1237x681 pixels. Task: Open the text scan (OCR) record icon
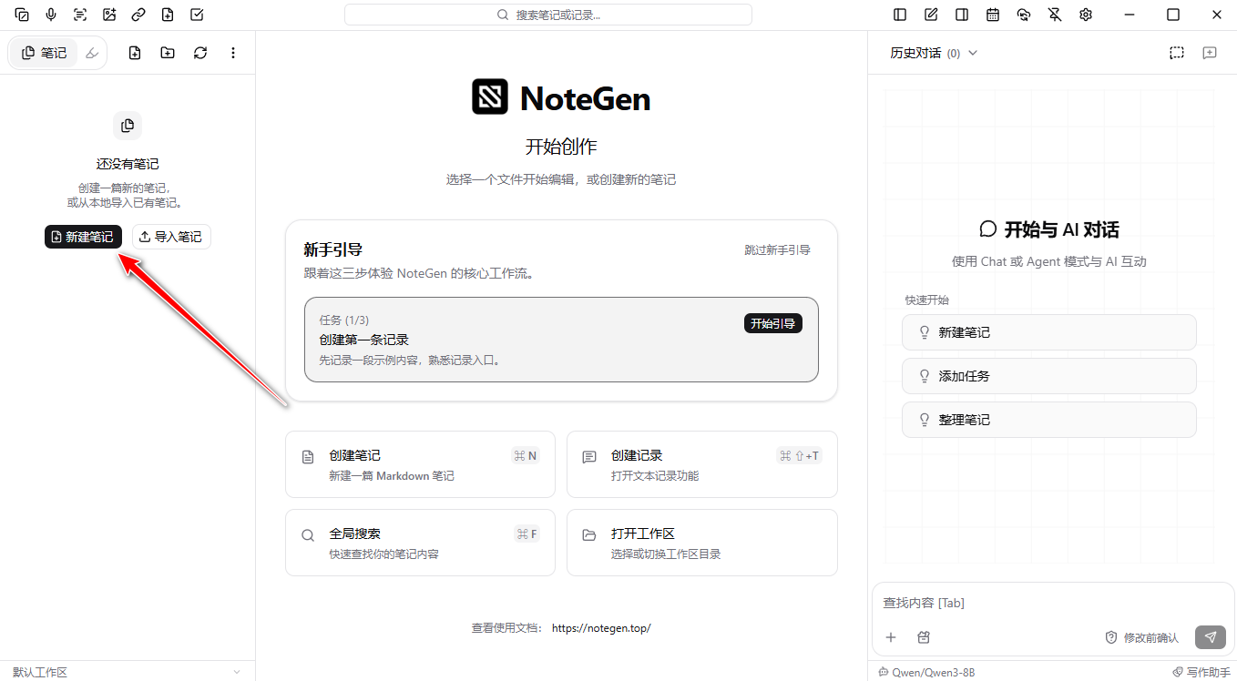[x=80, y=15]
